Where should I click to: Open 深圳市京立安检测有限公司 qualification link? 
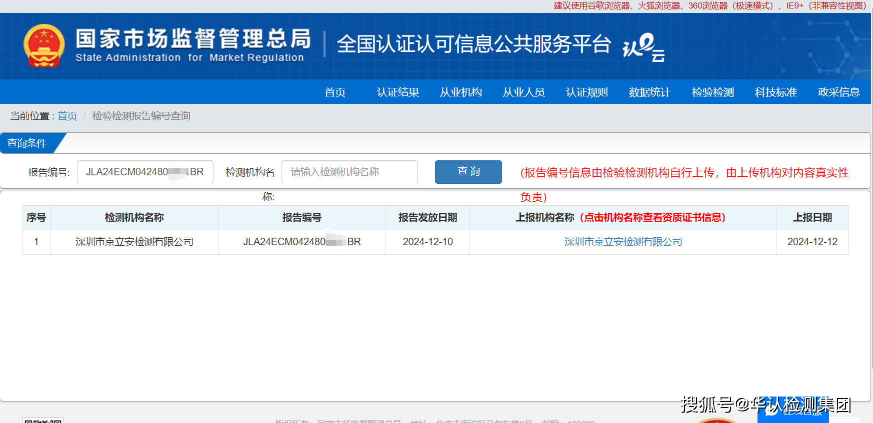tap(623, 242)
